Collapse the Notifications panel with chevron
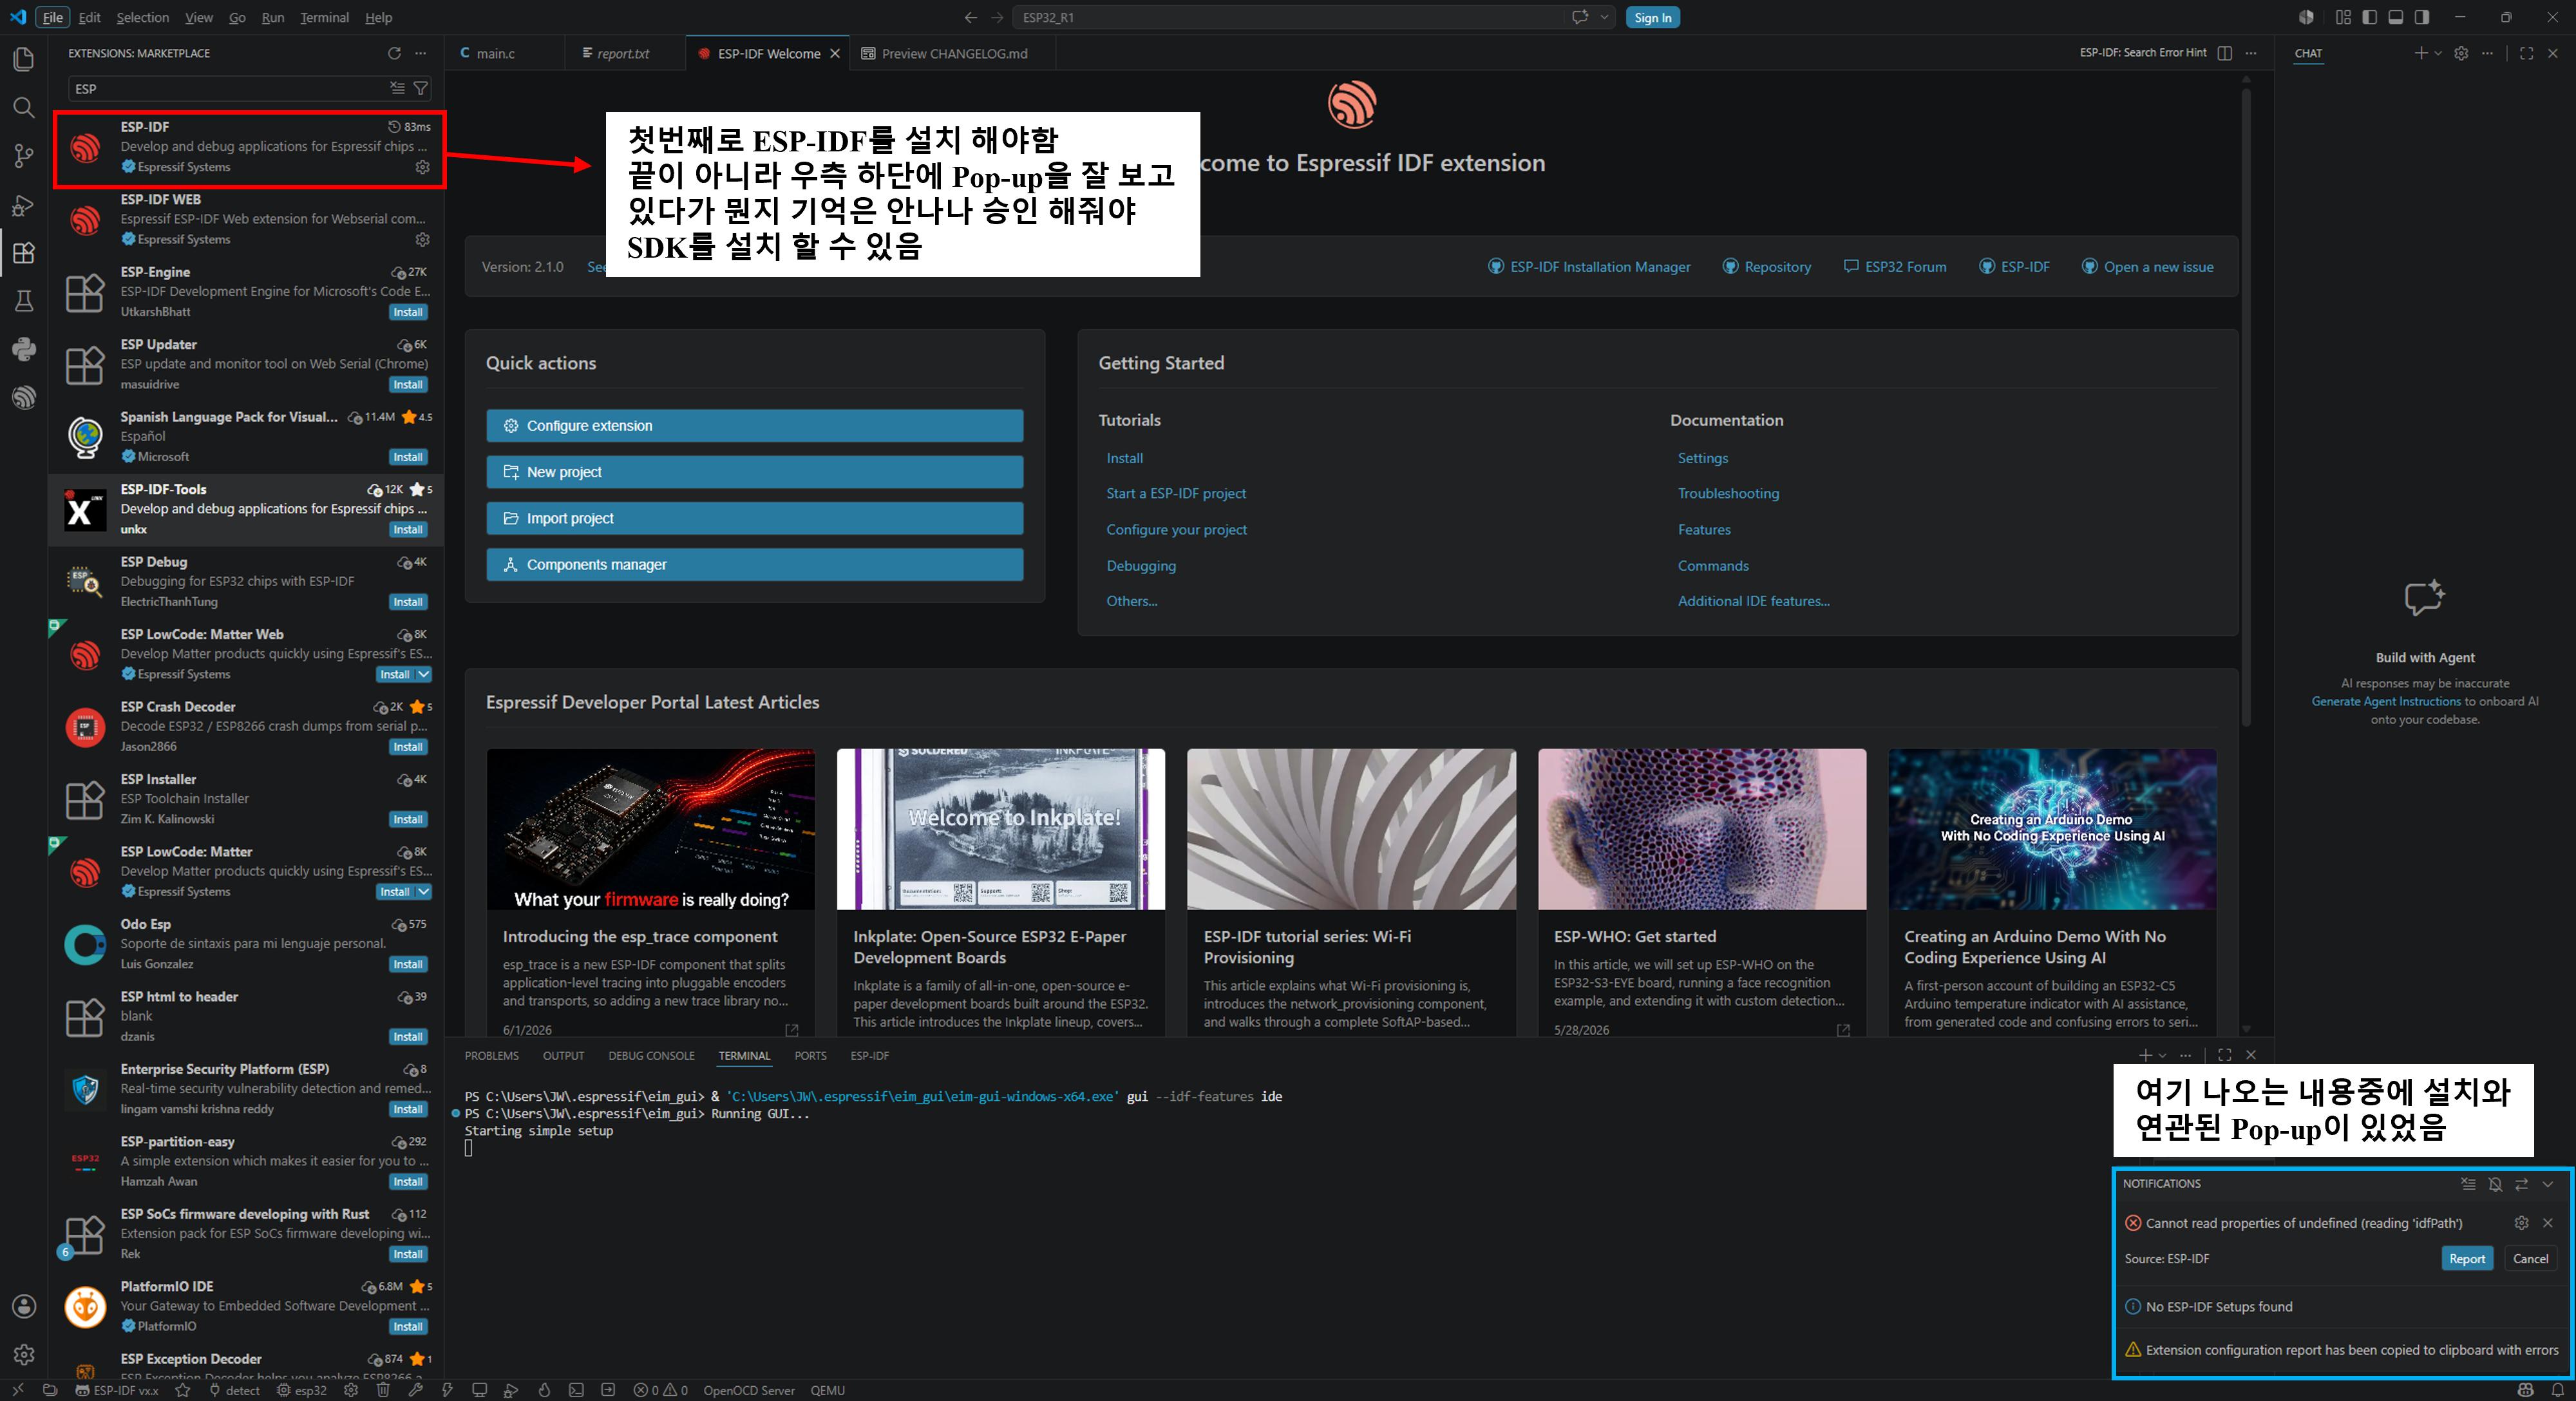This screenshot has height=1401, width=2576. pyautogui.click(x=2547, y=1184)
